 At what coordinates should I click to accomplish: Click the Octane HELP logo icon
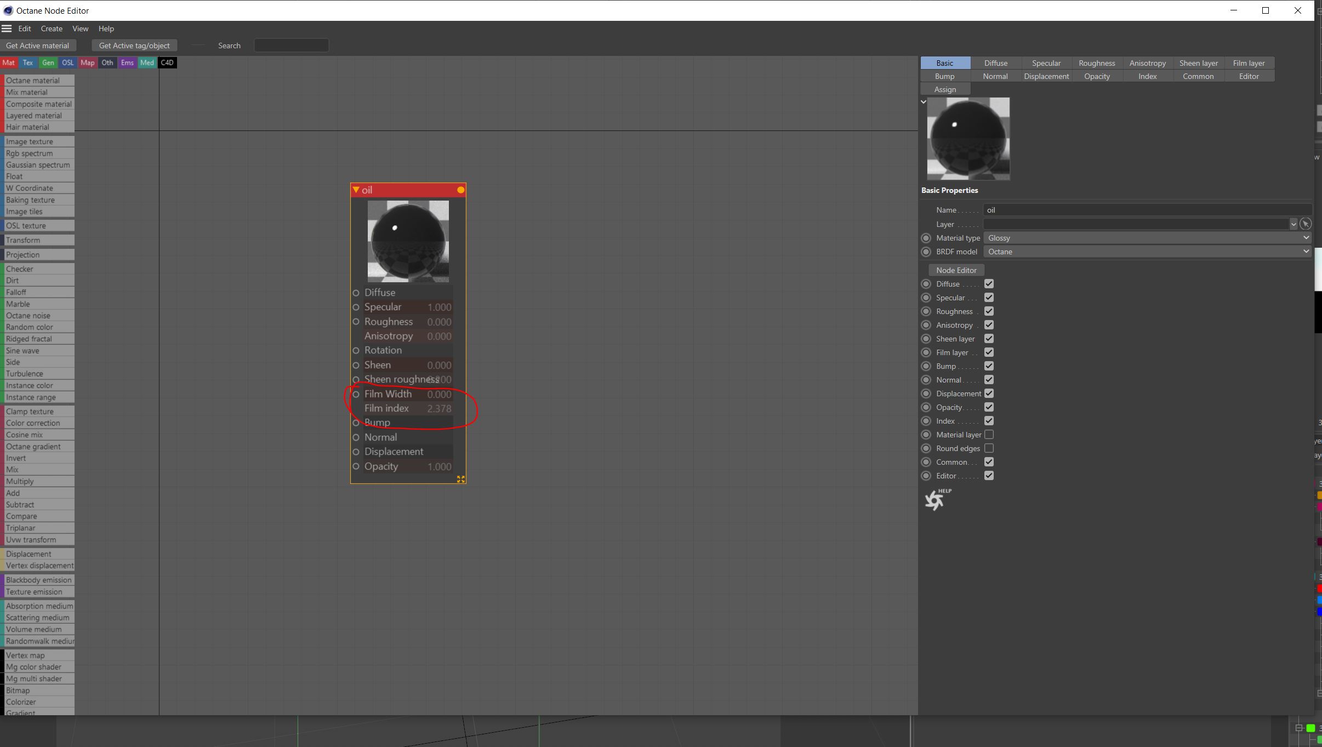(935, 500)
